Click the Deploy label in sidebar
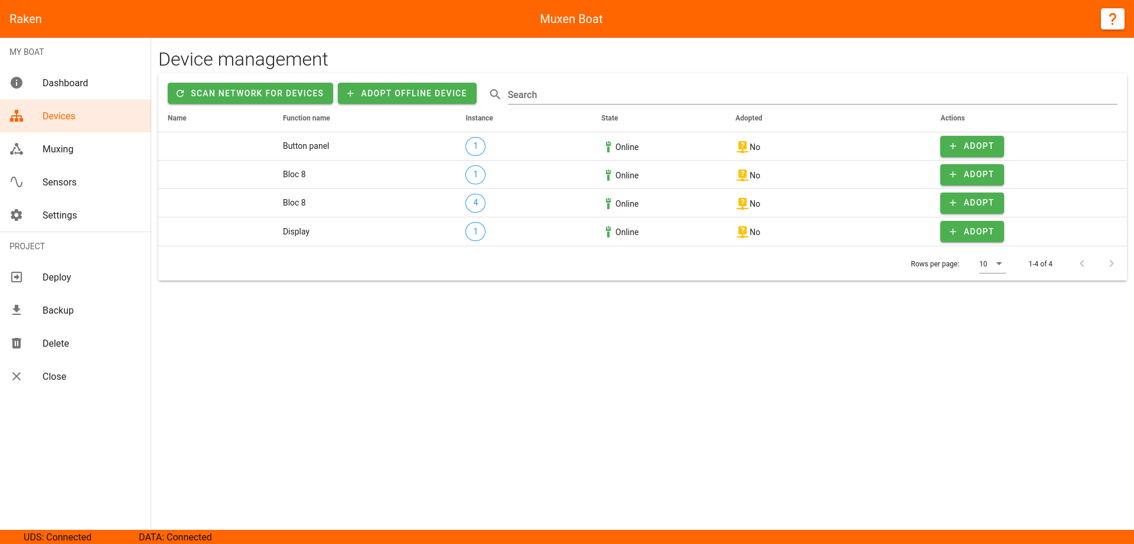This screenshot has height=544, width=1134. point(57,277)
